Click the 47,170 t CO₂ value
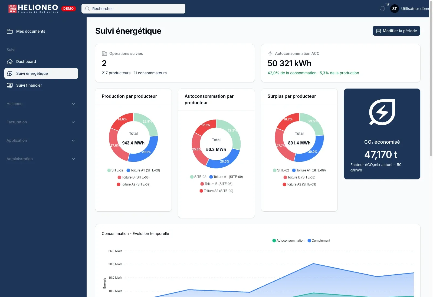This screenshot has width=433, height=297. pos(381,154)
